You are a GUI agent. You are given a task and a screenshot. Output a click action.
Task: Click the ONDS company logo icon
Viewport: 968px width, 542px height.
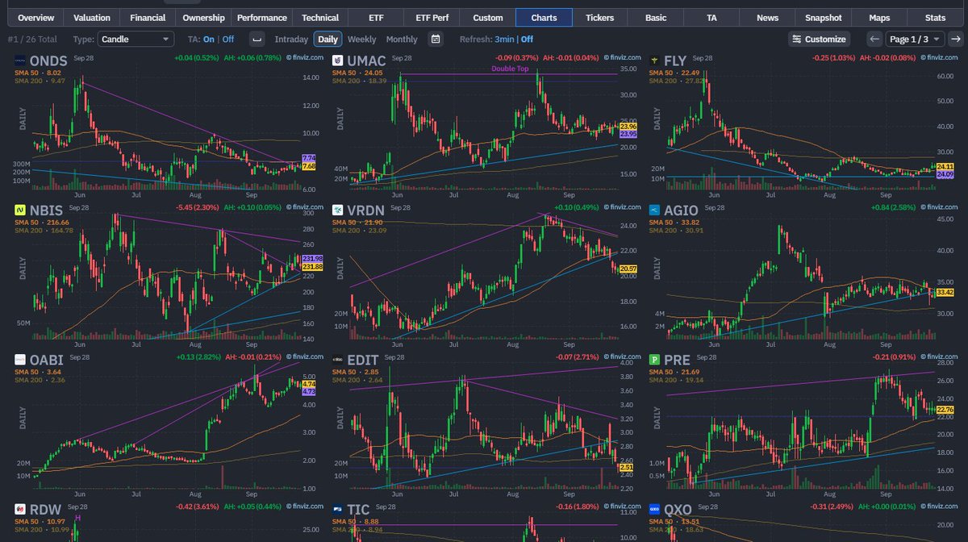coord(20,61)
